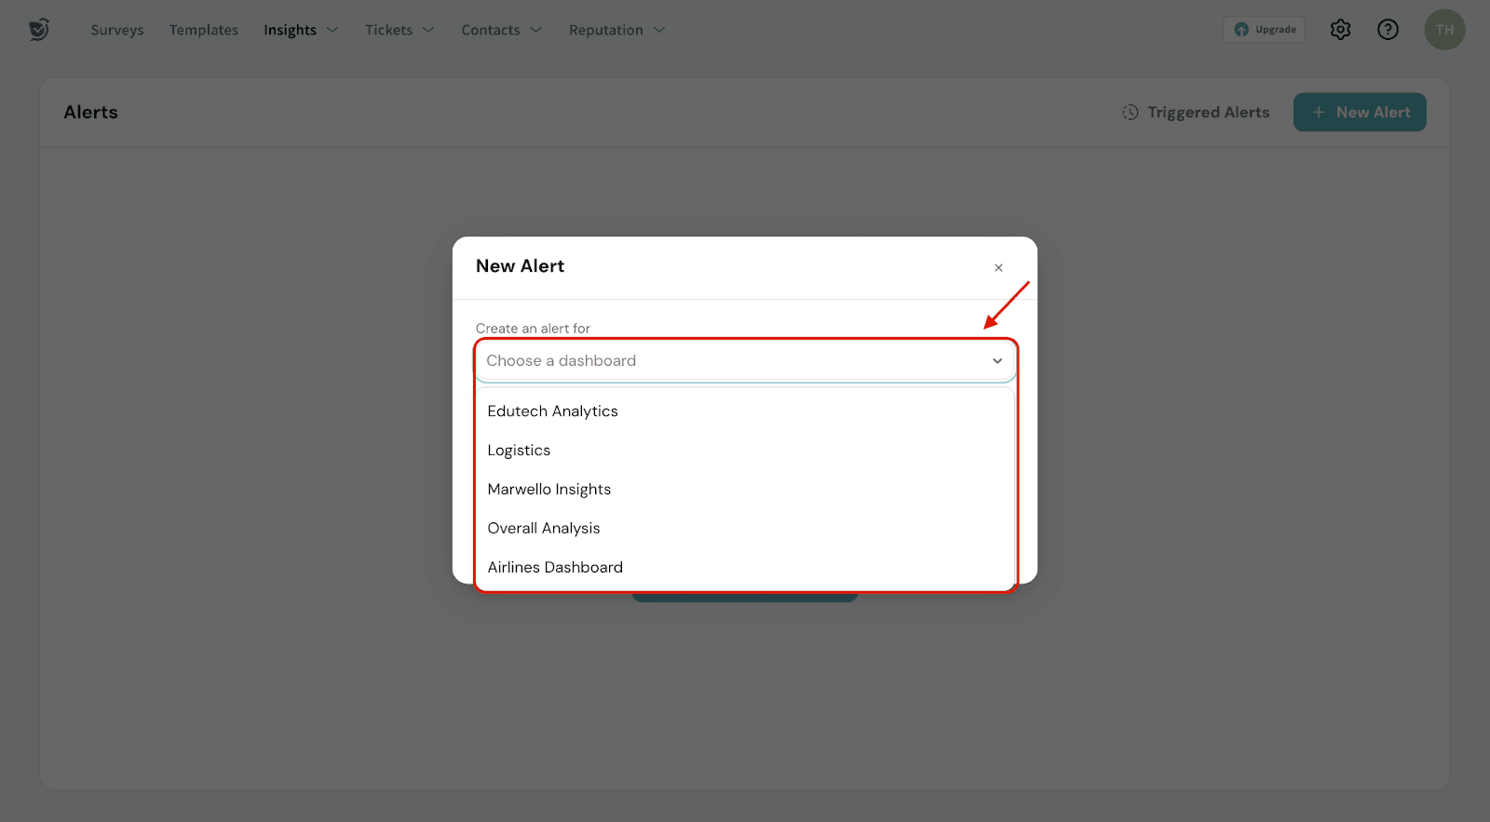Open the settings gear icon

pos(1340,30)
